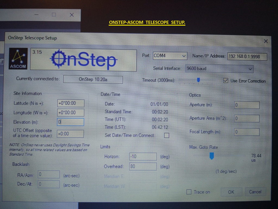278x209 pixels.
Task: Click the Time (LST) value 06:42:12
Action: coord(160,127)
